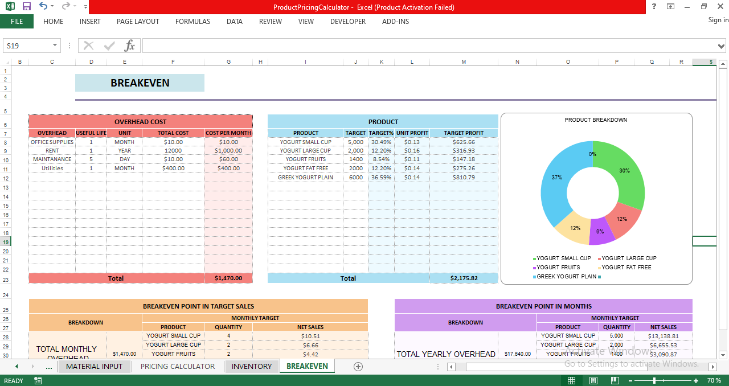Open the Name Box dropdown arrow

55,46
